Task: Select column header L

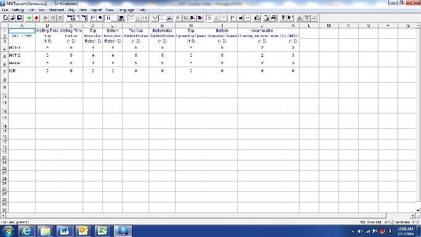Action: point(309,25)
